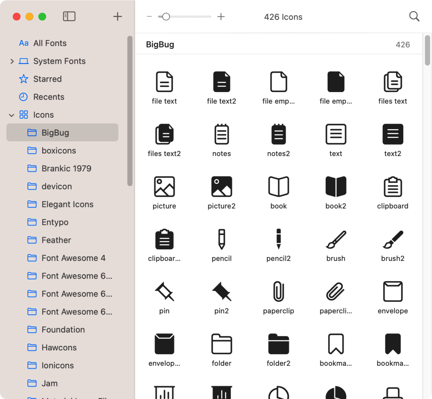The image size is (432, 399).
Task: Select the 'file text' icon
Action: [164, 82]
